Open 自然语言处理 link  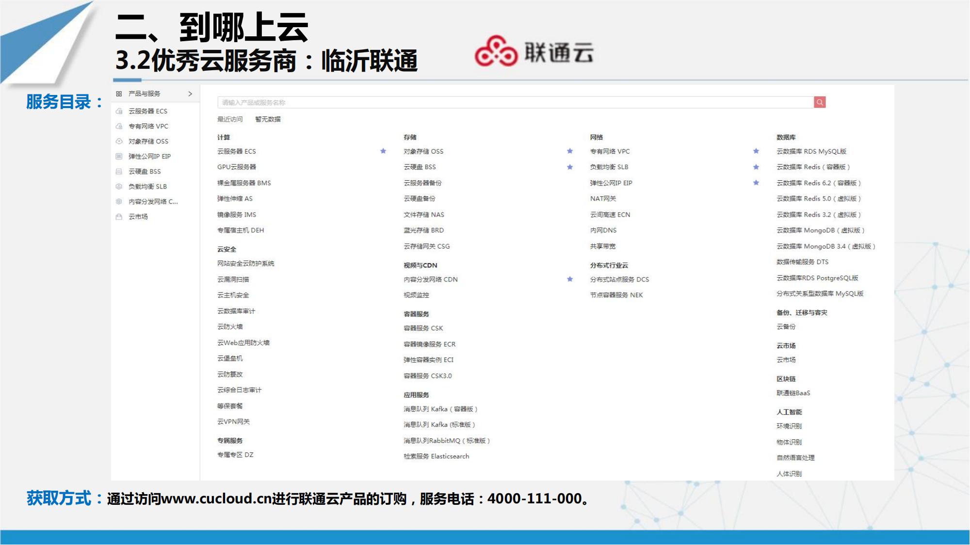click(x=795, y=458)
